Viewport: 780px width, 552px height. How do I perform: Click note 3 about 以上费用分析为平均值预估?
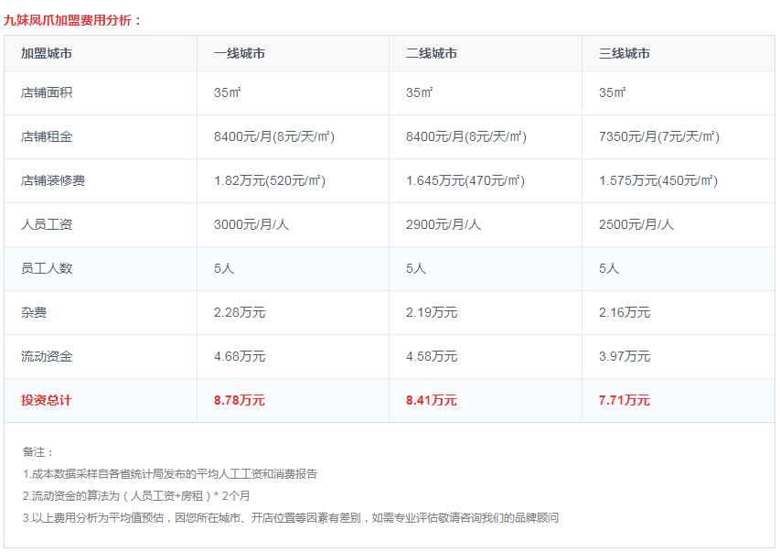[x=291, y=517]
